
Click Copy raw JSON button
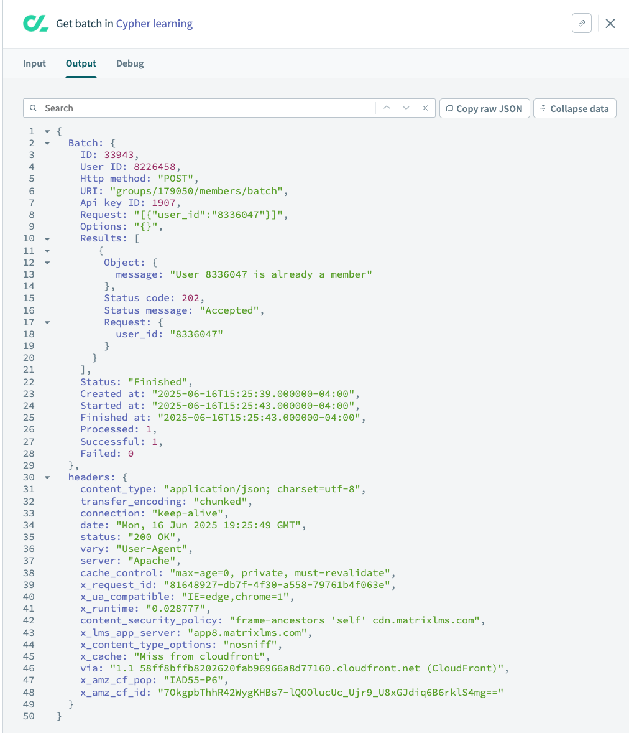(484, 108)
